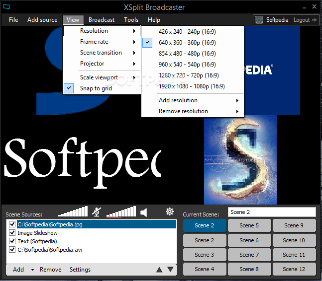Screen dimensions: 322x281
Task: Choose 854 x 480 - 480p resolution
Action: [193, 54]
